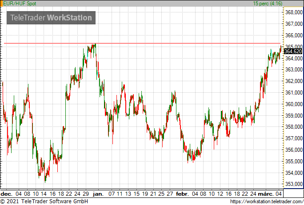
Task: Click the jan. month label on time axis
Action: (98, 194)
